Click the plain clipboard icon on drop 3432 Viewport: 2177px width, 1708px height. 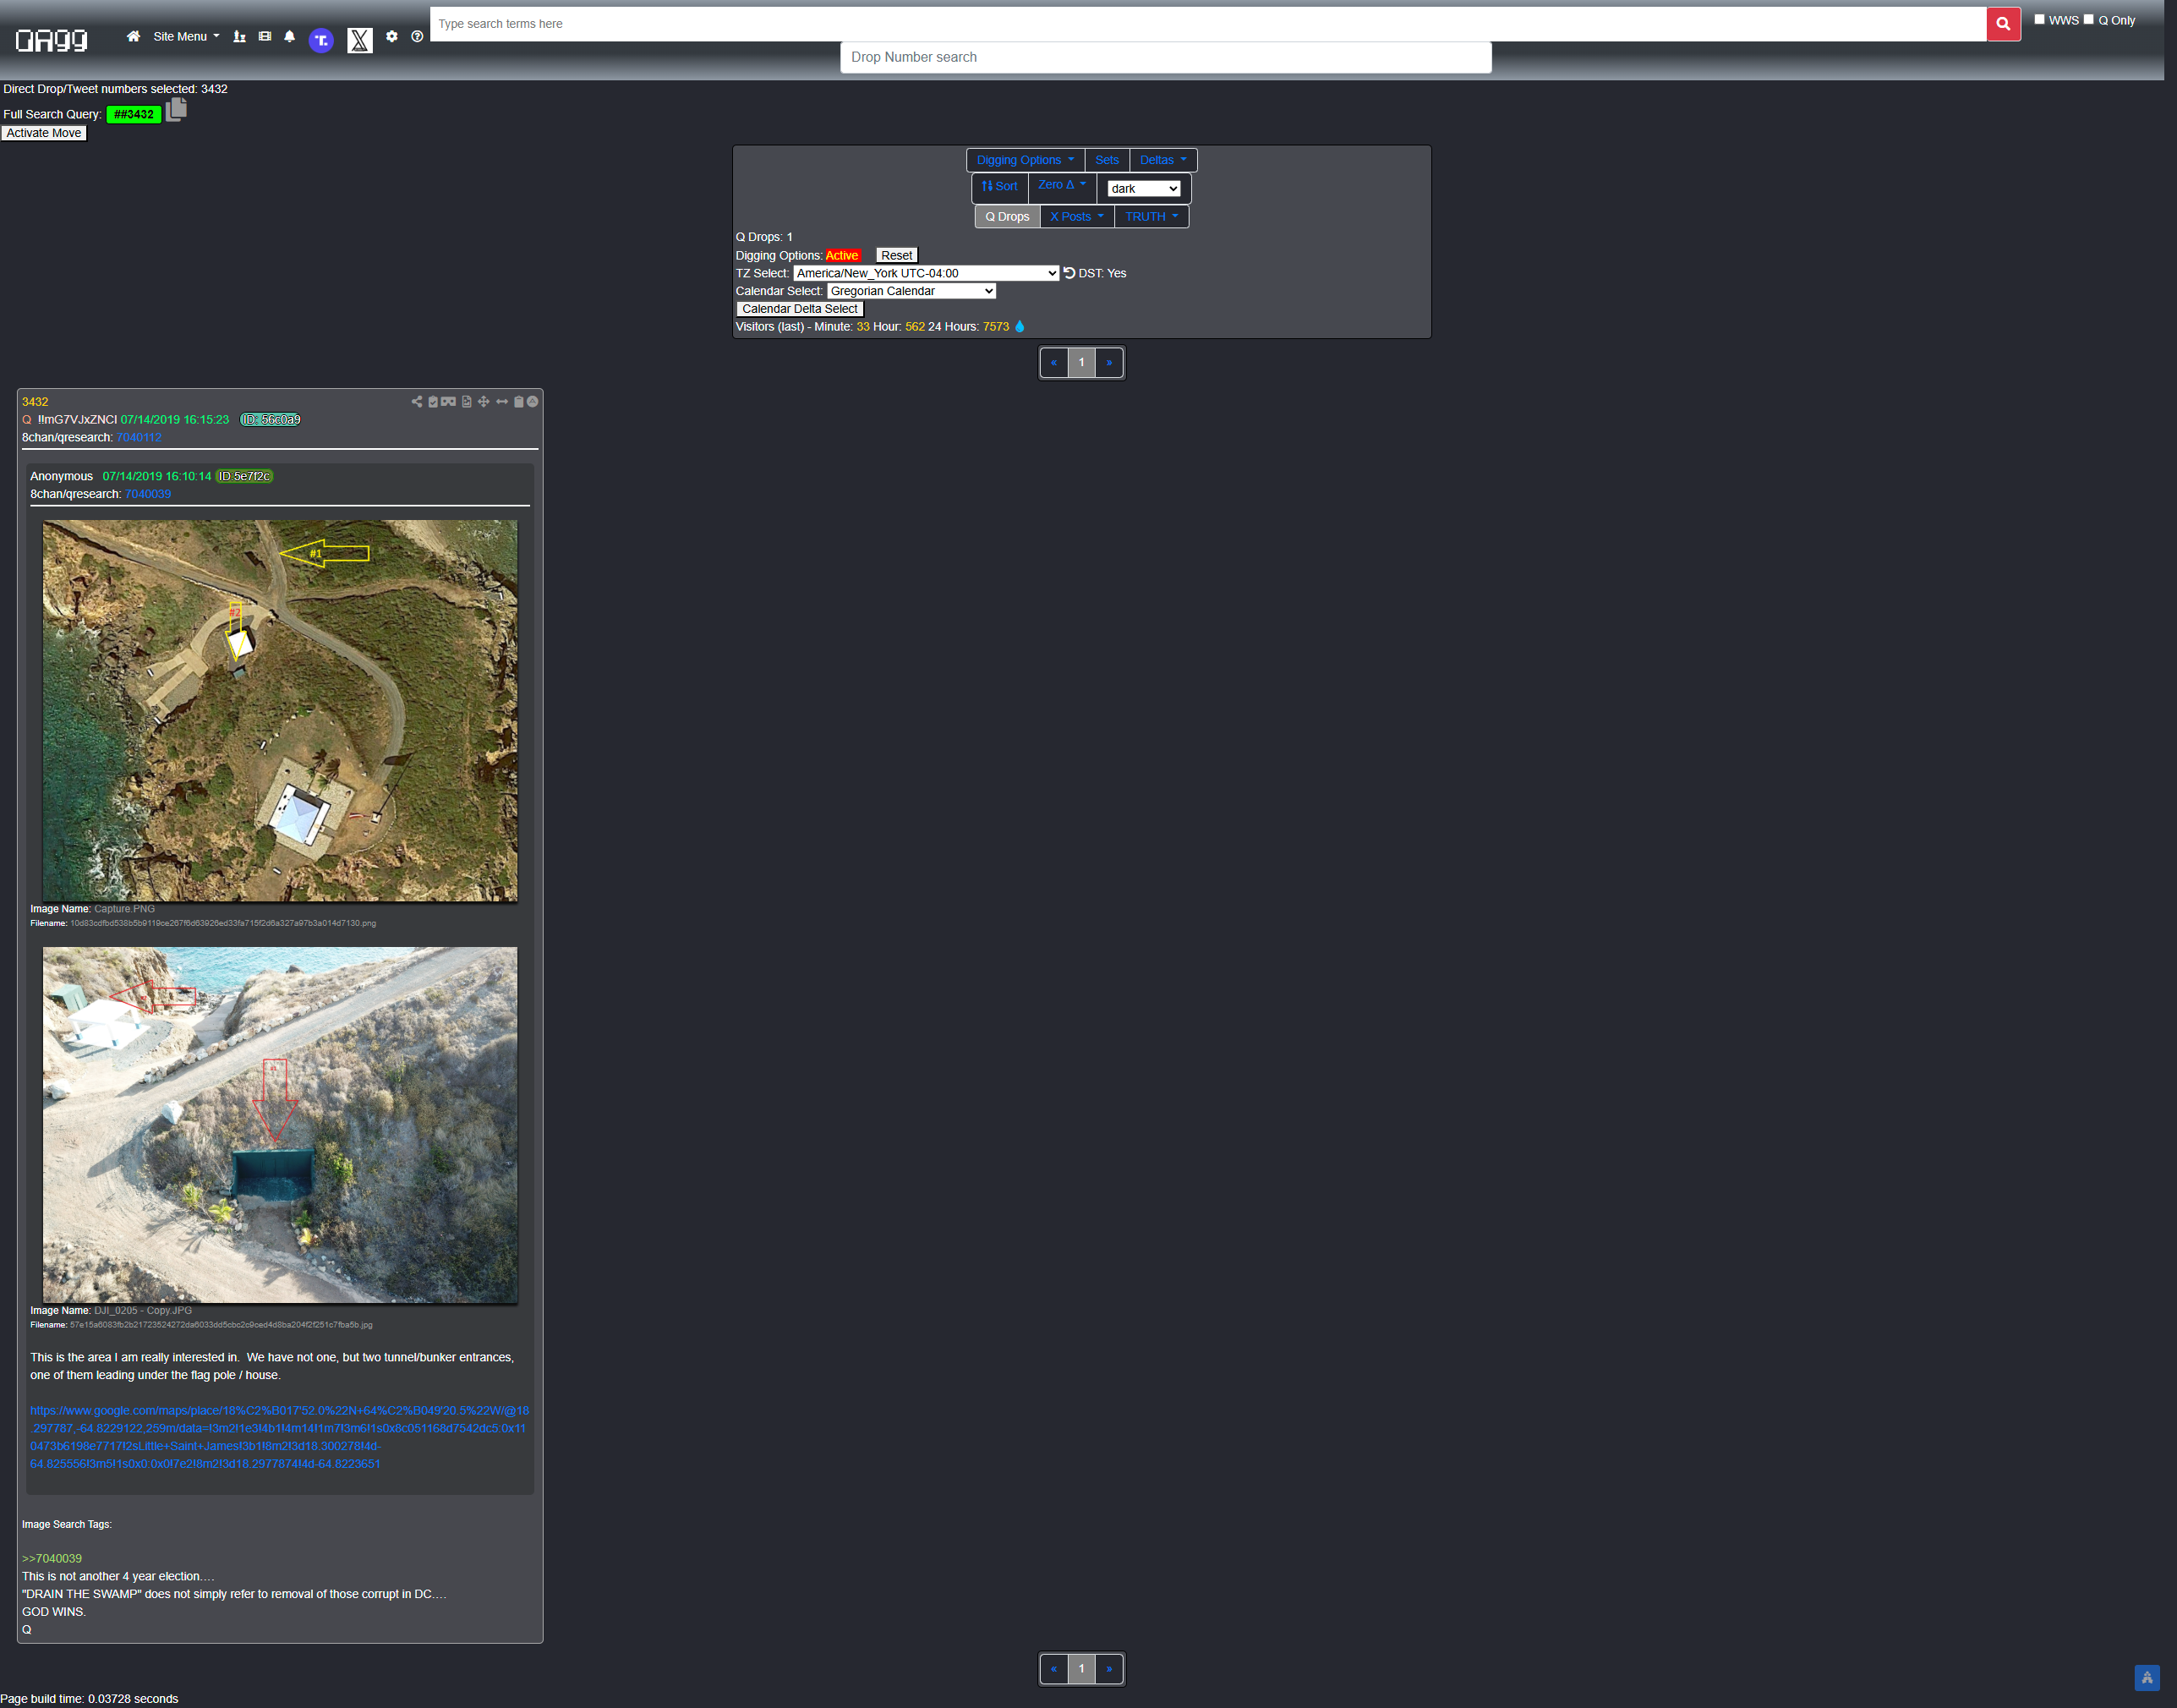[x=519, y=401]
